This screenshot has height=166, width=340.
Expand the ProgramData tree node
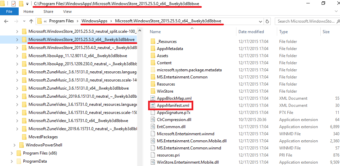(12, 161)
